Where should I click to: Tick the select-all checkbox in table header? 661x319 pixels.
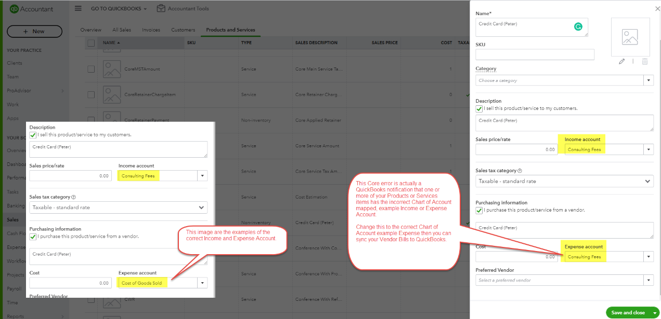tap(91, 43)
